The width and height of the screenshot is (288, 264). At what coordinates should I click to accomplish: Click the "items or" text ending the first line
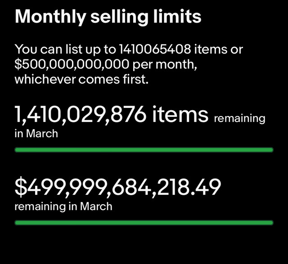coord(219,49)
